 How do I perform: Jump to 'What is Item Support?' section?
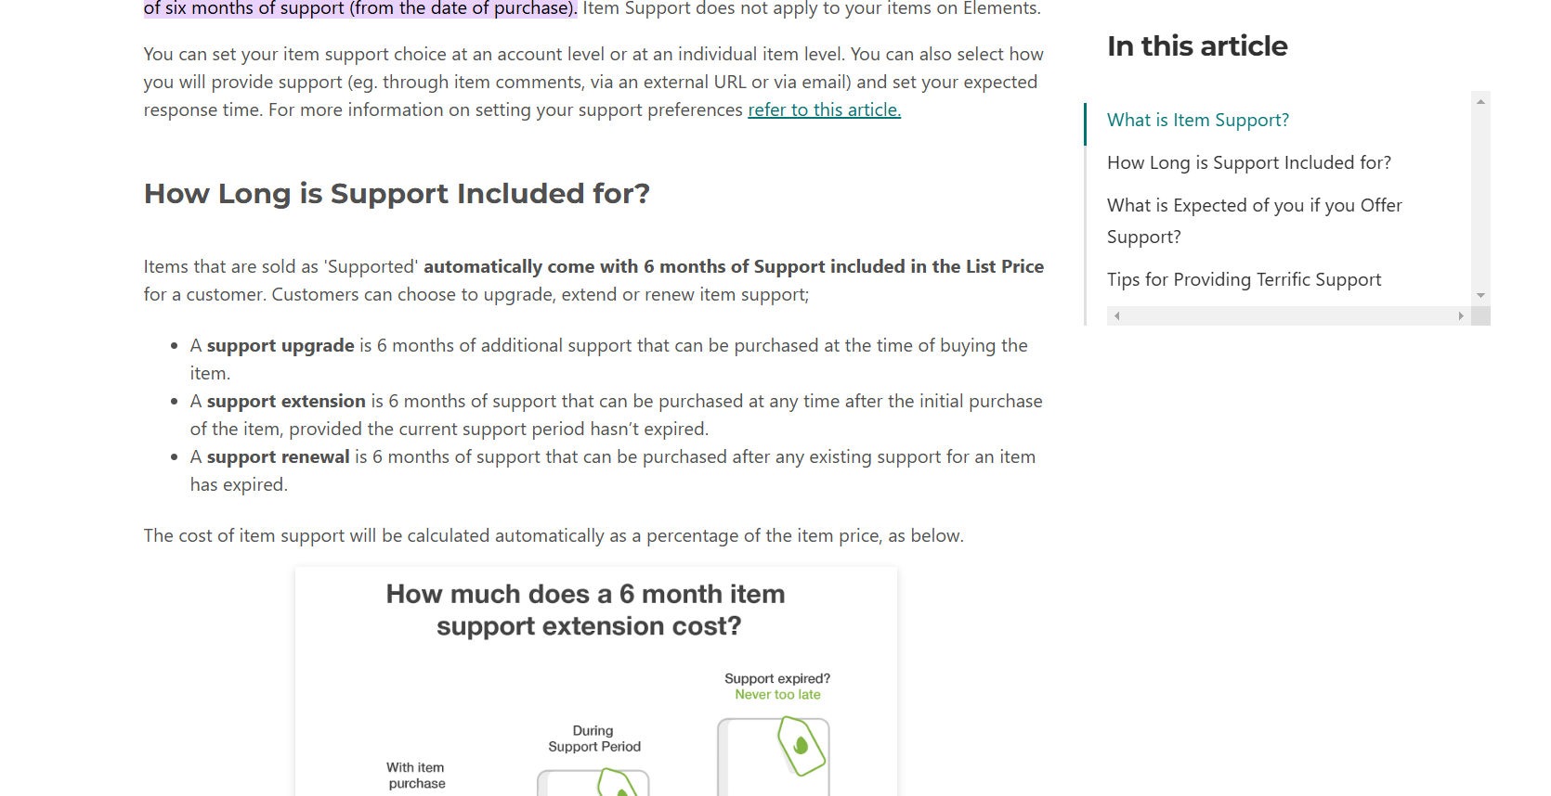point(1197,120)
